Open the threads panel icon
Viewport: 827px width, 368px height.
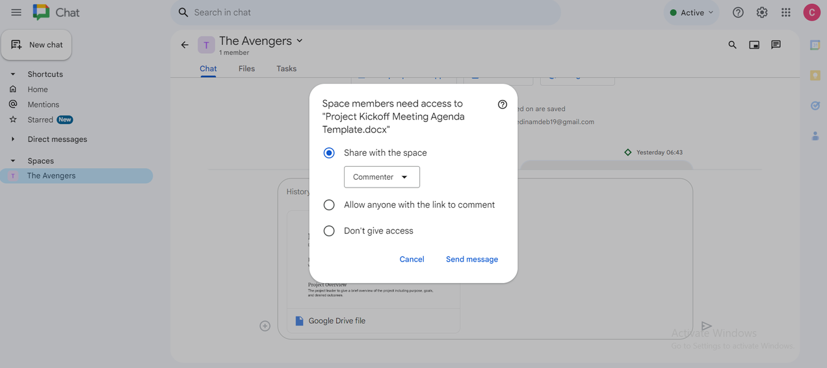pyautogui.click(x=776, y=45)
